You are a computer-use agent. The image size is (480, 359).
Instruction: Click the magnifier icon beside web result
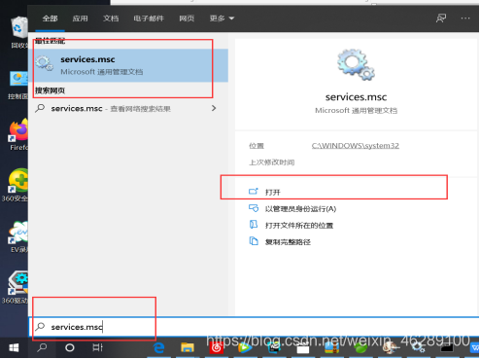(x=40, y=108)
